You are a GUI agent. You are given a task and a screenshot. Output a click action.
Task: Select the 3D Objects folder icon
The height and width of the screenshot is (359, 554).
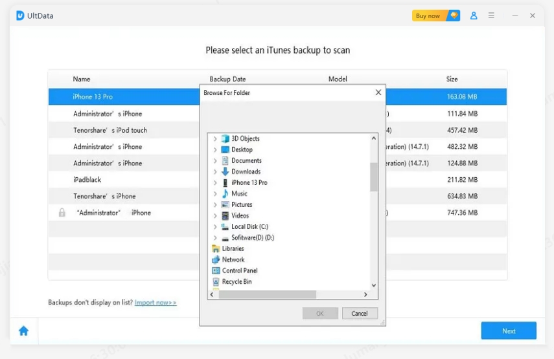[x=225, y=138]
